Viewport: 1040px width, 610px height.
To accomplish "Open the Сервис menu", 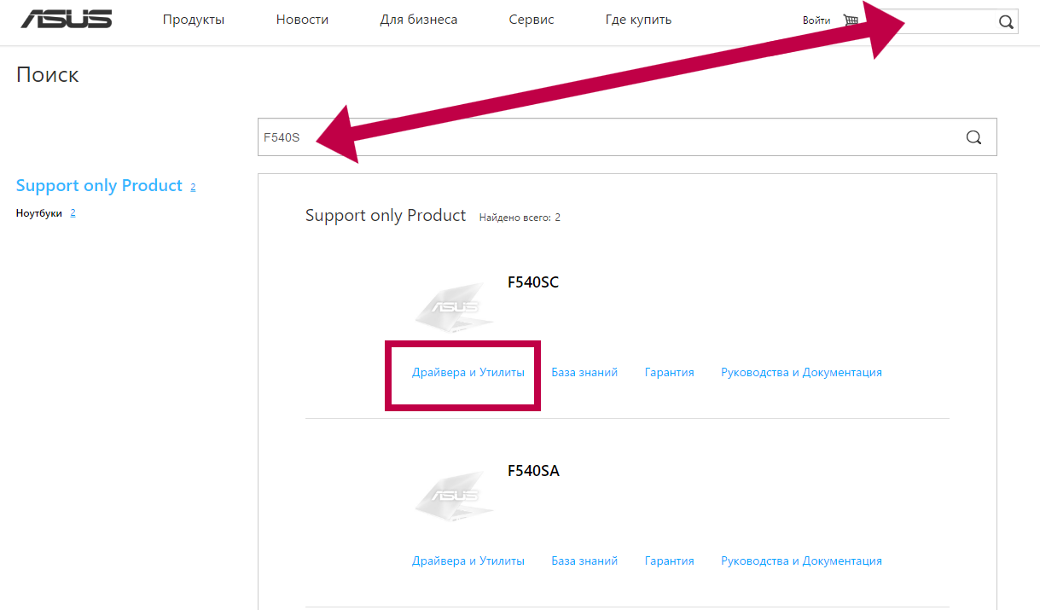I will point(531,20).
